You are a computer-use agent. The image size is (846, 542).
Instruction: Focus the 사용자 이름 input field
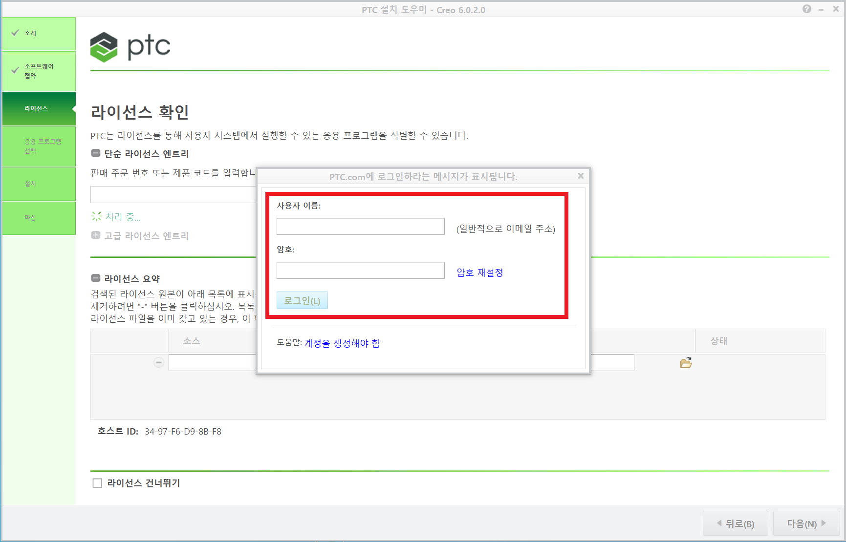pos(361,227)
